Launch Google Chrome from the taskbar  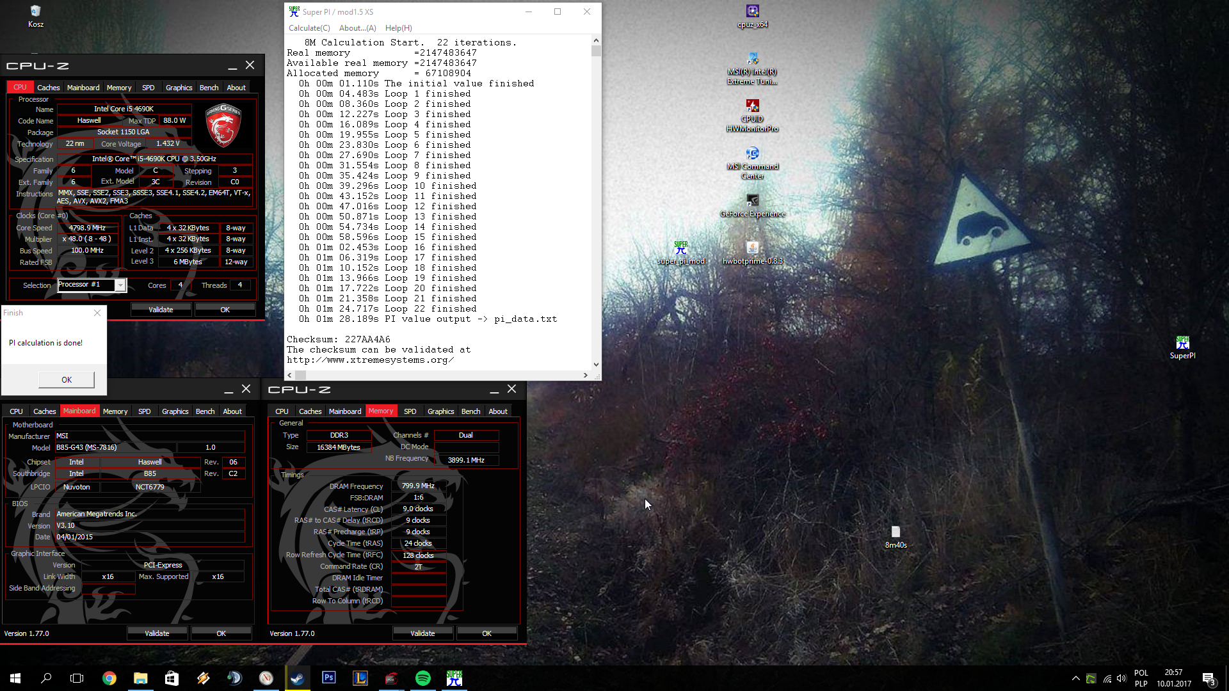point(109,678)
